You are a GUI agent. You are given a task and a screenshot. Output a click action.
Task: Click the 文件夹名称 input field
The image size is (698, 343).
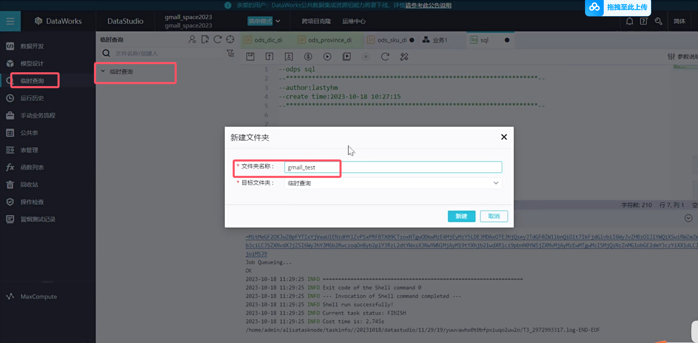click(x=393, y=167)
